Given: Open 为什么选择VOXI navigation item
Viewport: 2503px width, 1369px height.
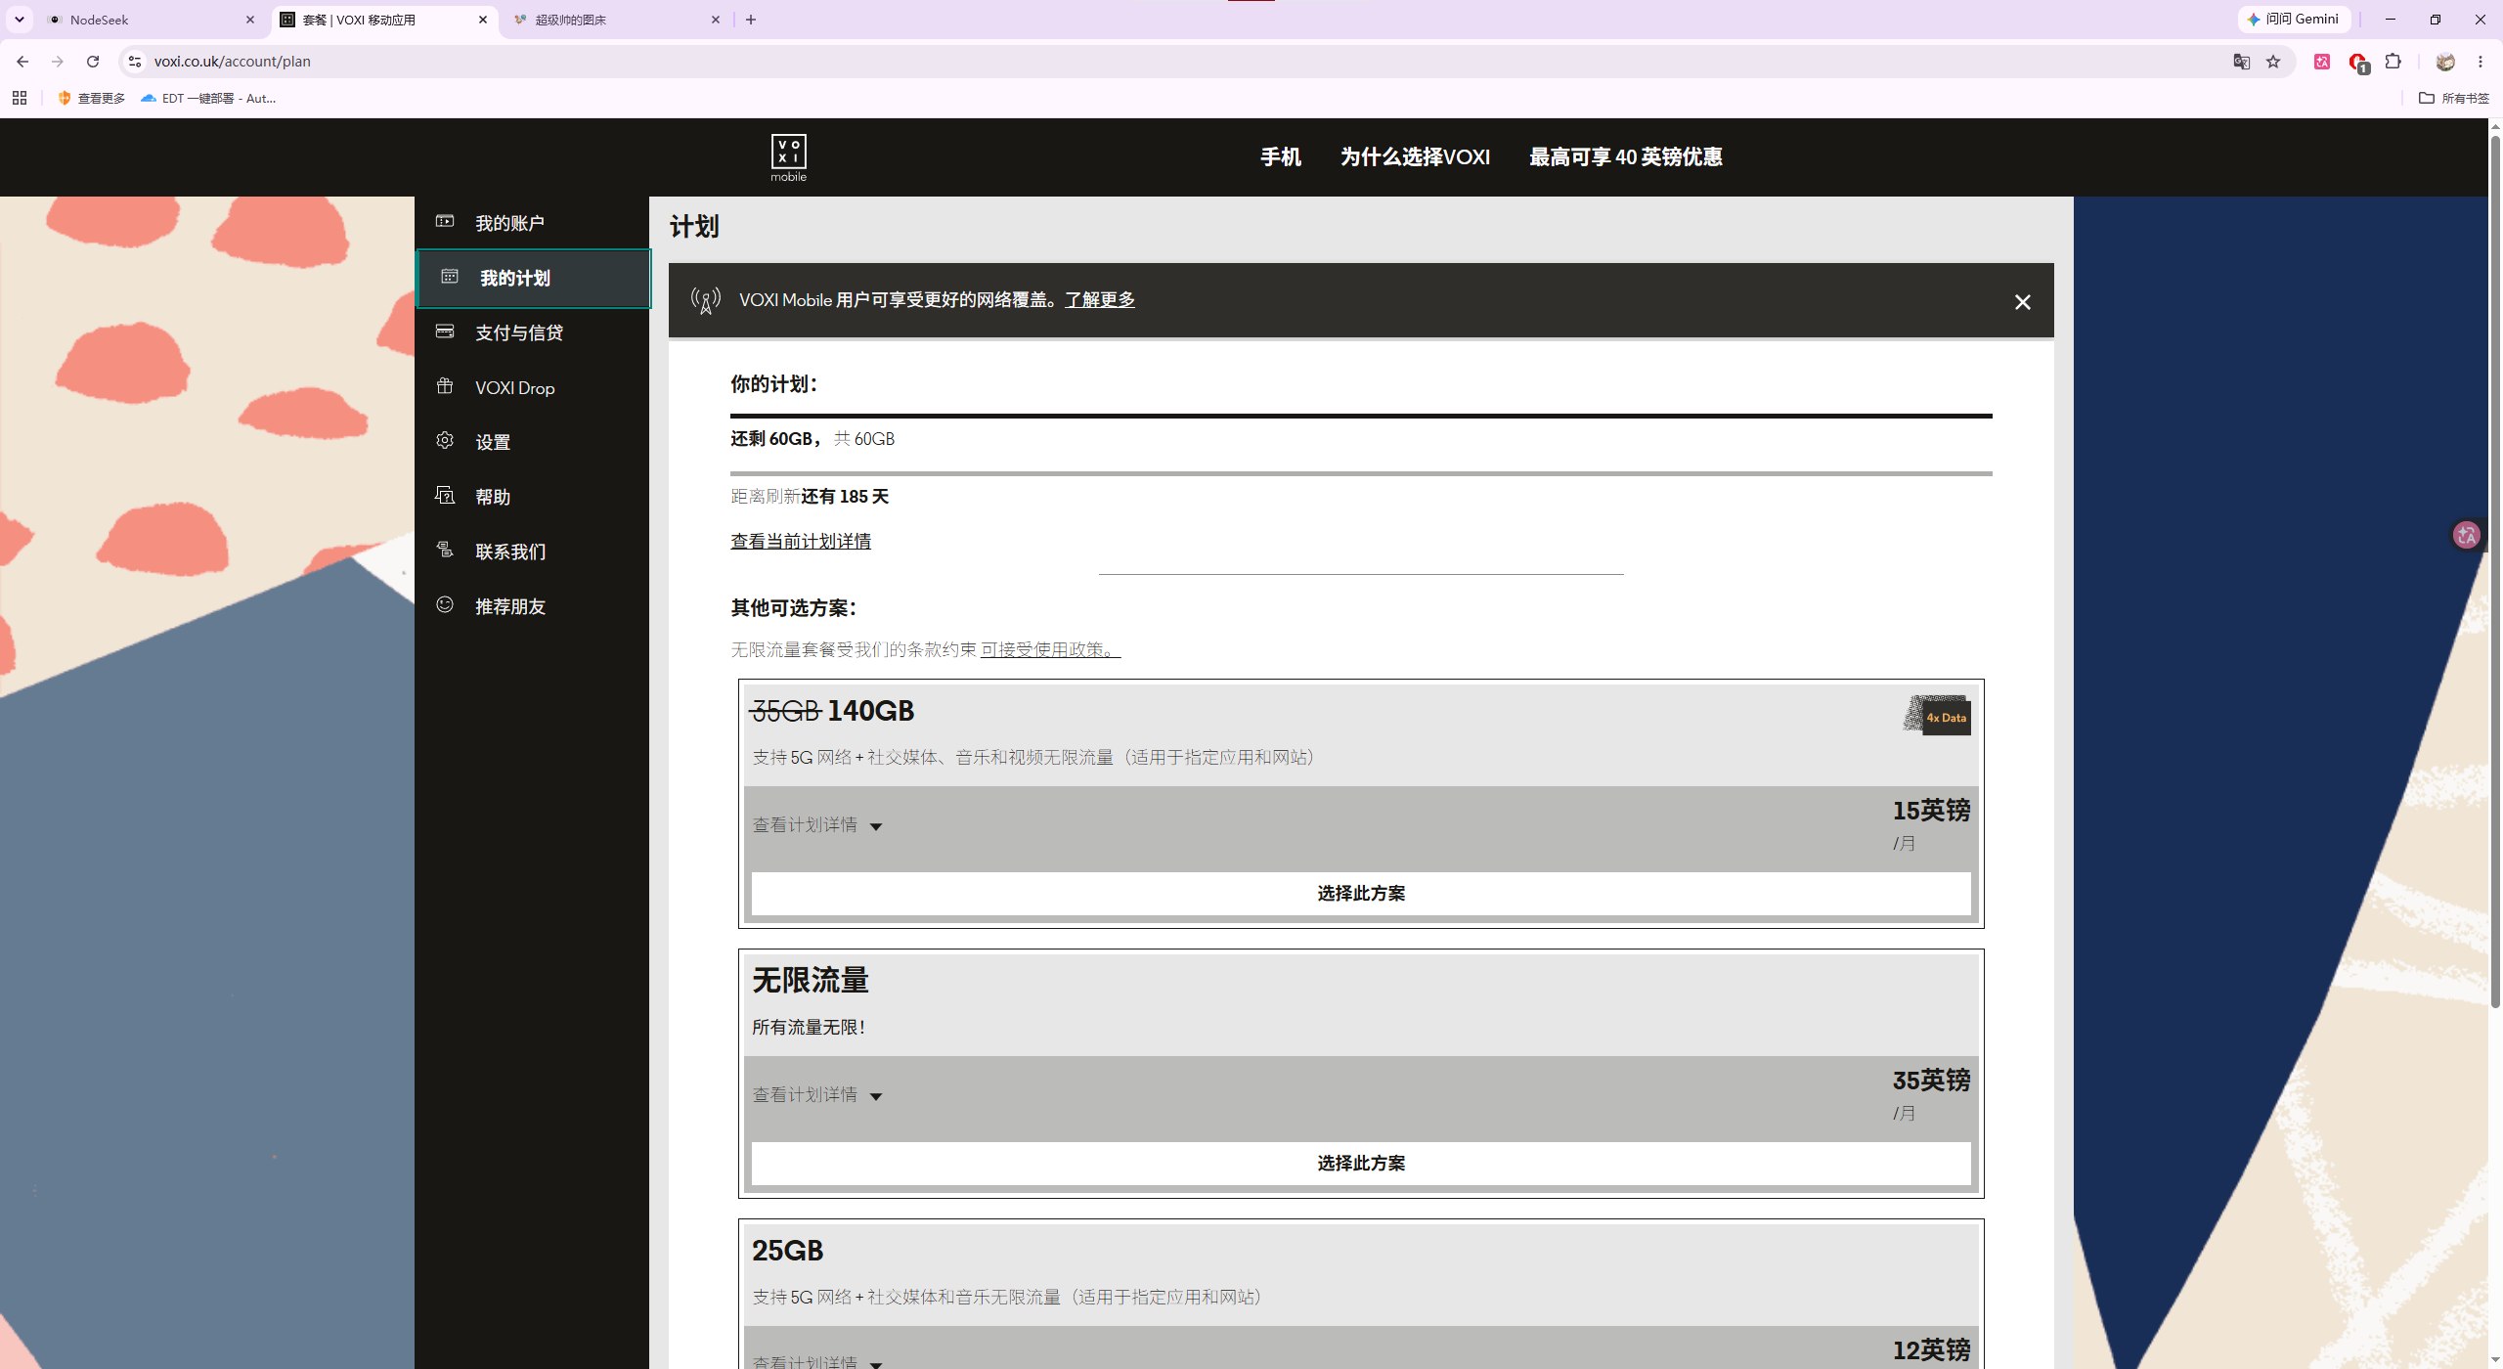Looking at the screenshot, I should (x=1415, y=156).
